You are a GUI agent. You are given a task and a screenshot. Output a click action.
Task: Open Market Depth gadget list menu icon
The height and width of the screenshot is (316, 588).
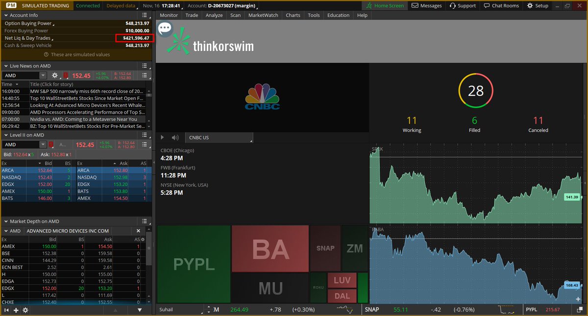coord(145,221)
